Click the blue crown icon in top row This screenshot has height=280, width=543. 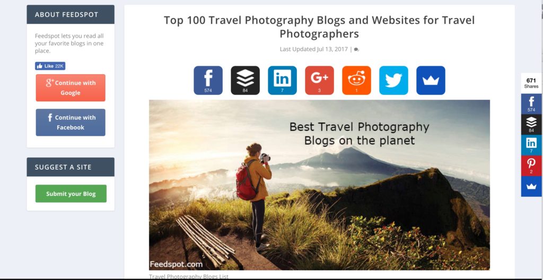[x=431, y=81]
